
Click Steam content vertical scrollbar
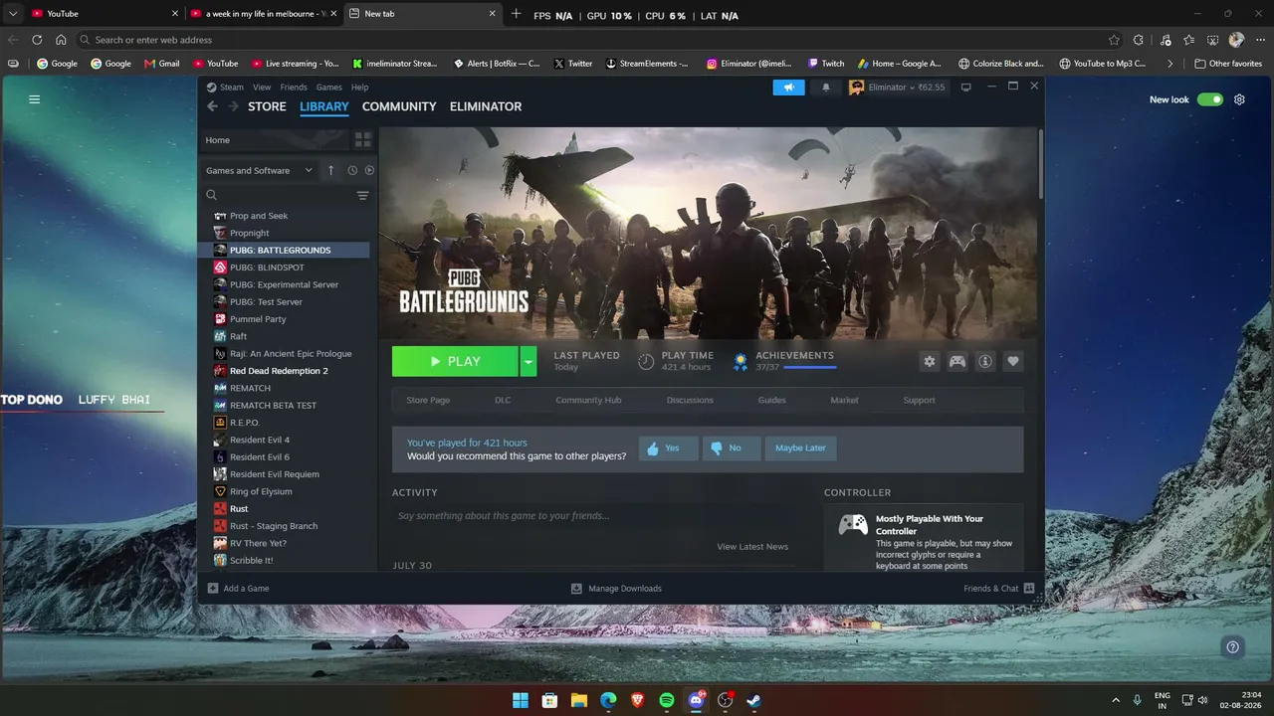tap(1040, 164)
